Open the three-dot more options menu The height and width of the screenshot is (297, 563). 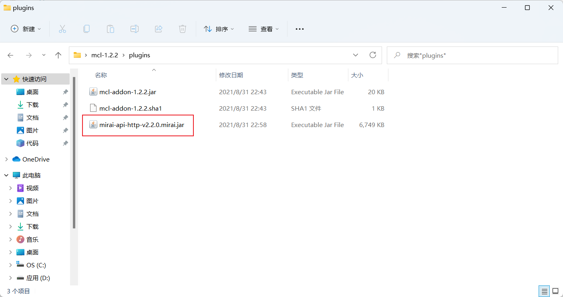(x=300, y=29)
